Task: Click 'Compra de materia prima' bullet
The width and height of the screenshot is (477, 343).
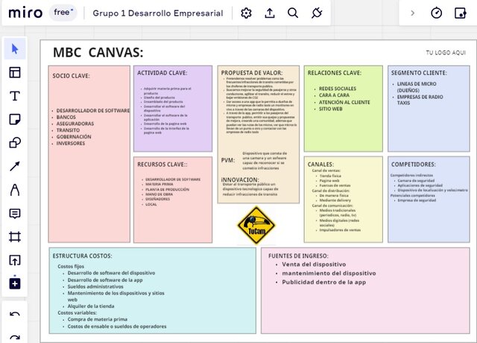Action: [98, 319]
